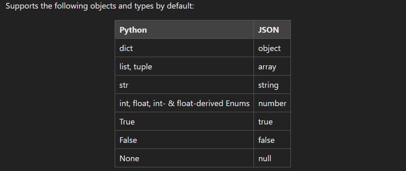
Task: Select the str table cell
Action: [124, 85]
